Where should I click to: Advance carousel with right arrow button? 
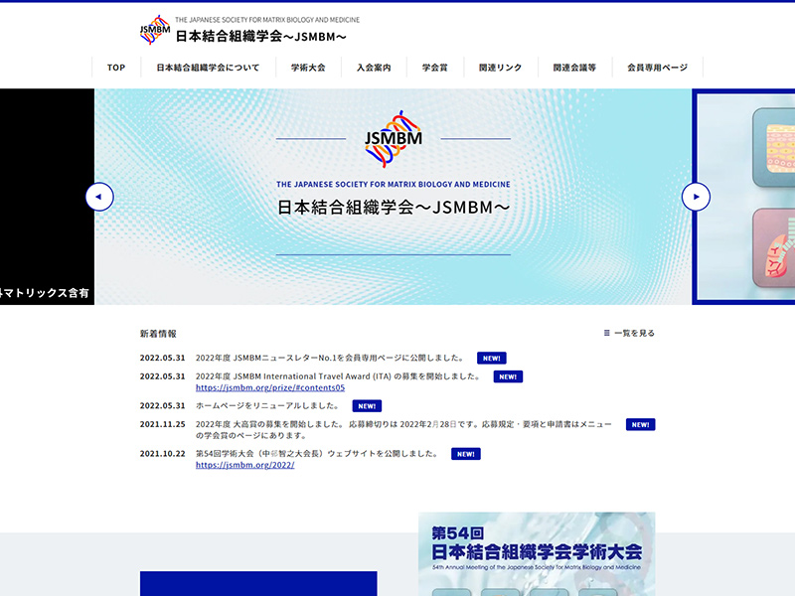pyautogui.click(x=696, y=197)
